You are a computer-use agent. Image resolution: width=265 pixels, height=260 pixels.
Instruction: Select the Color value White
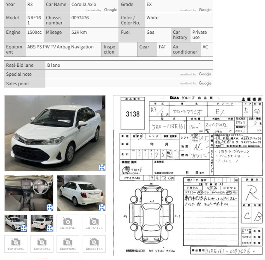pyautogui.click(x=152, y=18)
